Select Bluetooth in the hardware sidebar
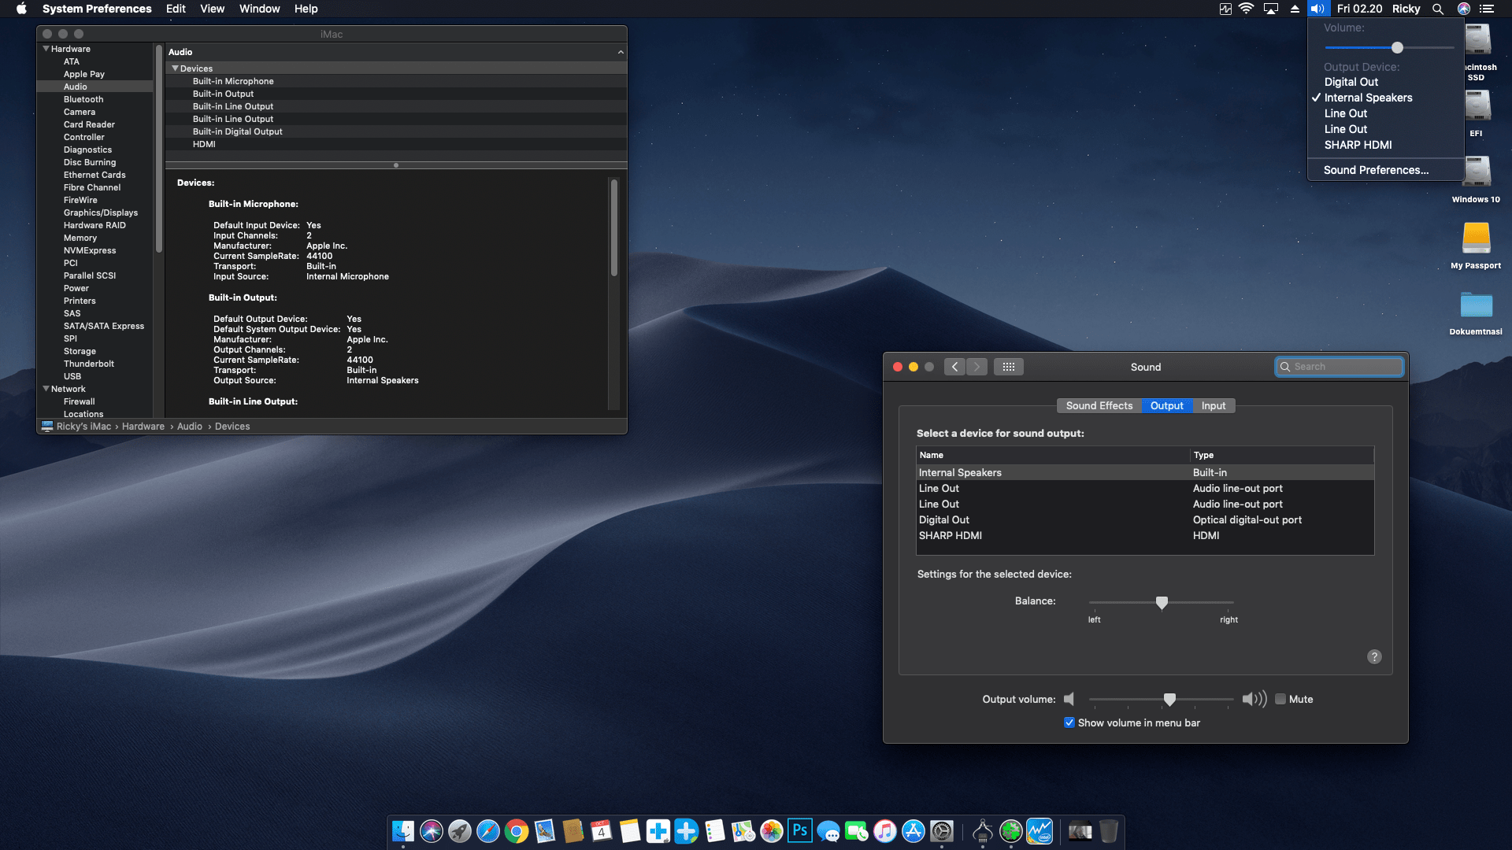 (83, 99)
